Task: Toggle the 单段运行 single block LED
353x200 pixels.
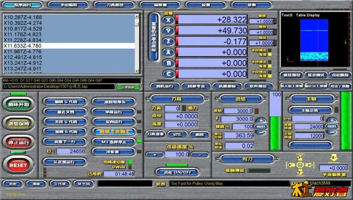Action: pyautogui.click(x=139, y=112)
